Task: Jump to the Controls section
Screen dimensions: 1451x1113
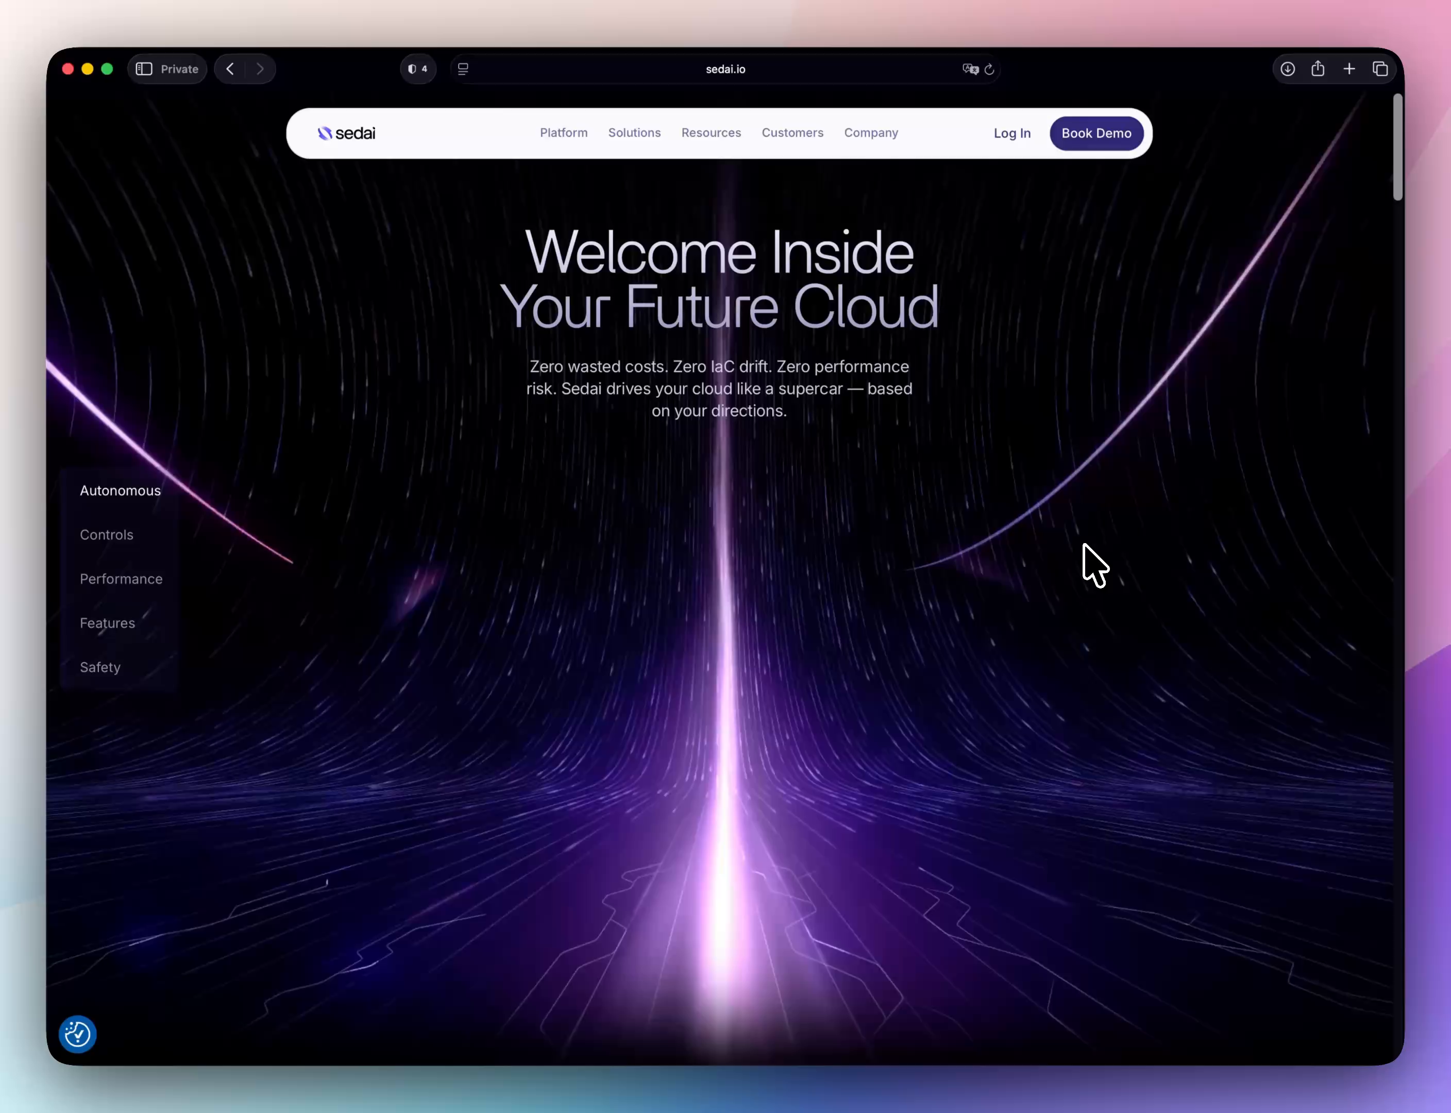Action: click(x=106, y=535)
